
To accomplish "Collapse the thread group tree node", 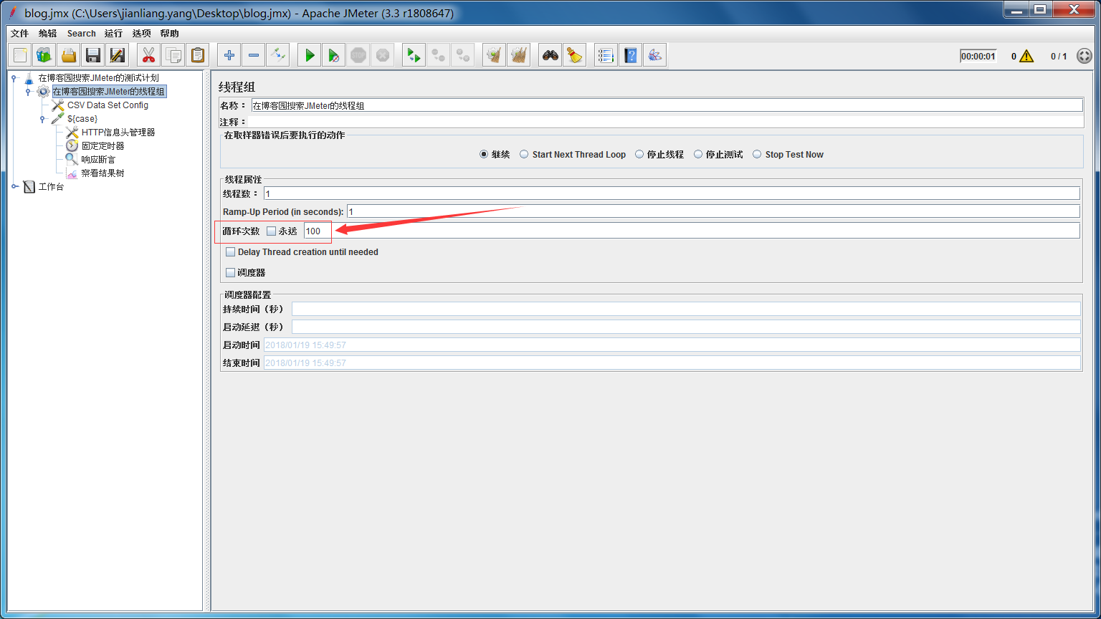I will click(x=29, y=91).
